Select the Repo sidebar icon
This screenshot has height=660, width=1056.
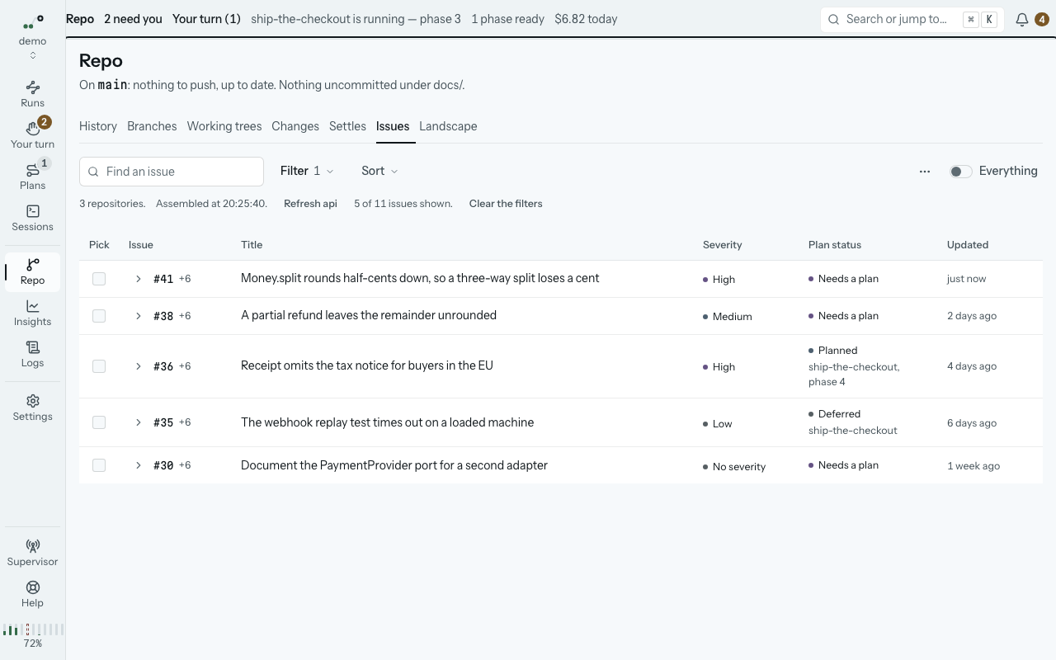tap(33, 265)
